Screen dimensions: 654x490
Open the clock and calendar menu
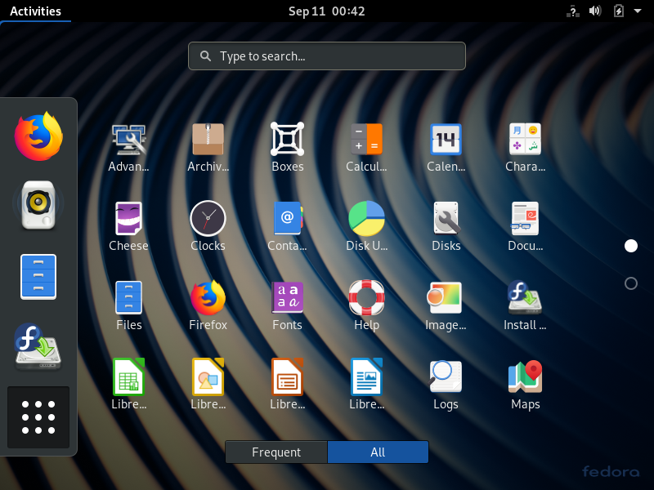tap(326, 11)
